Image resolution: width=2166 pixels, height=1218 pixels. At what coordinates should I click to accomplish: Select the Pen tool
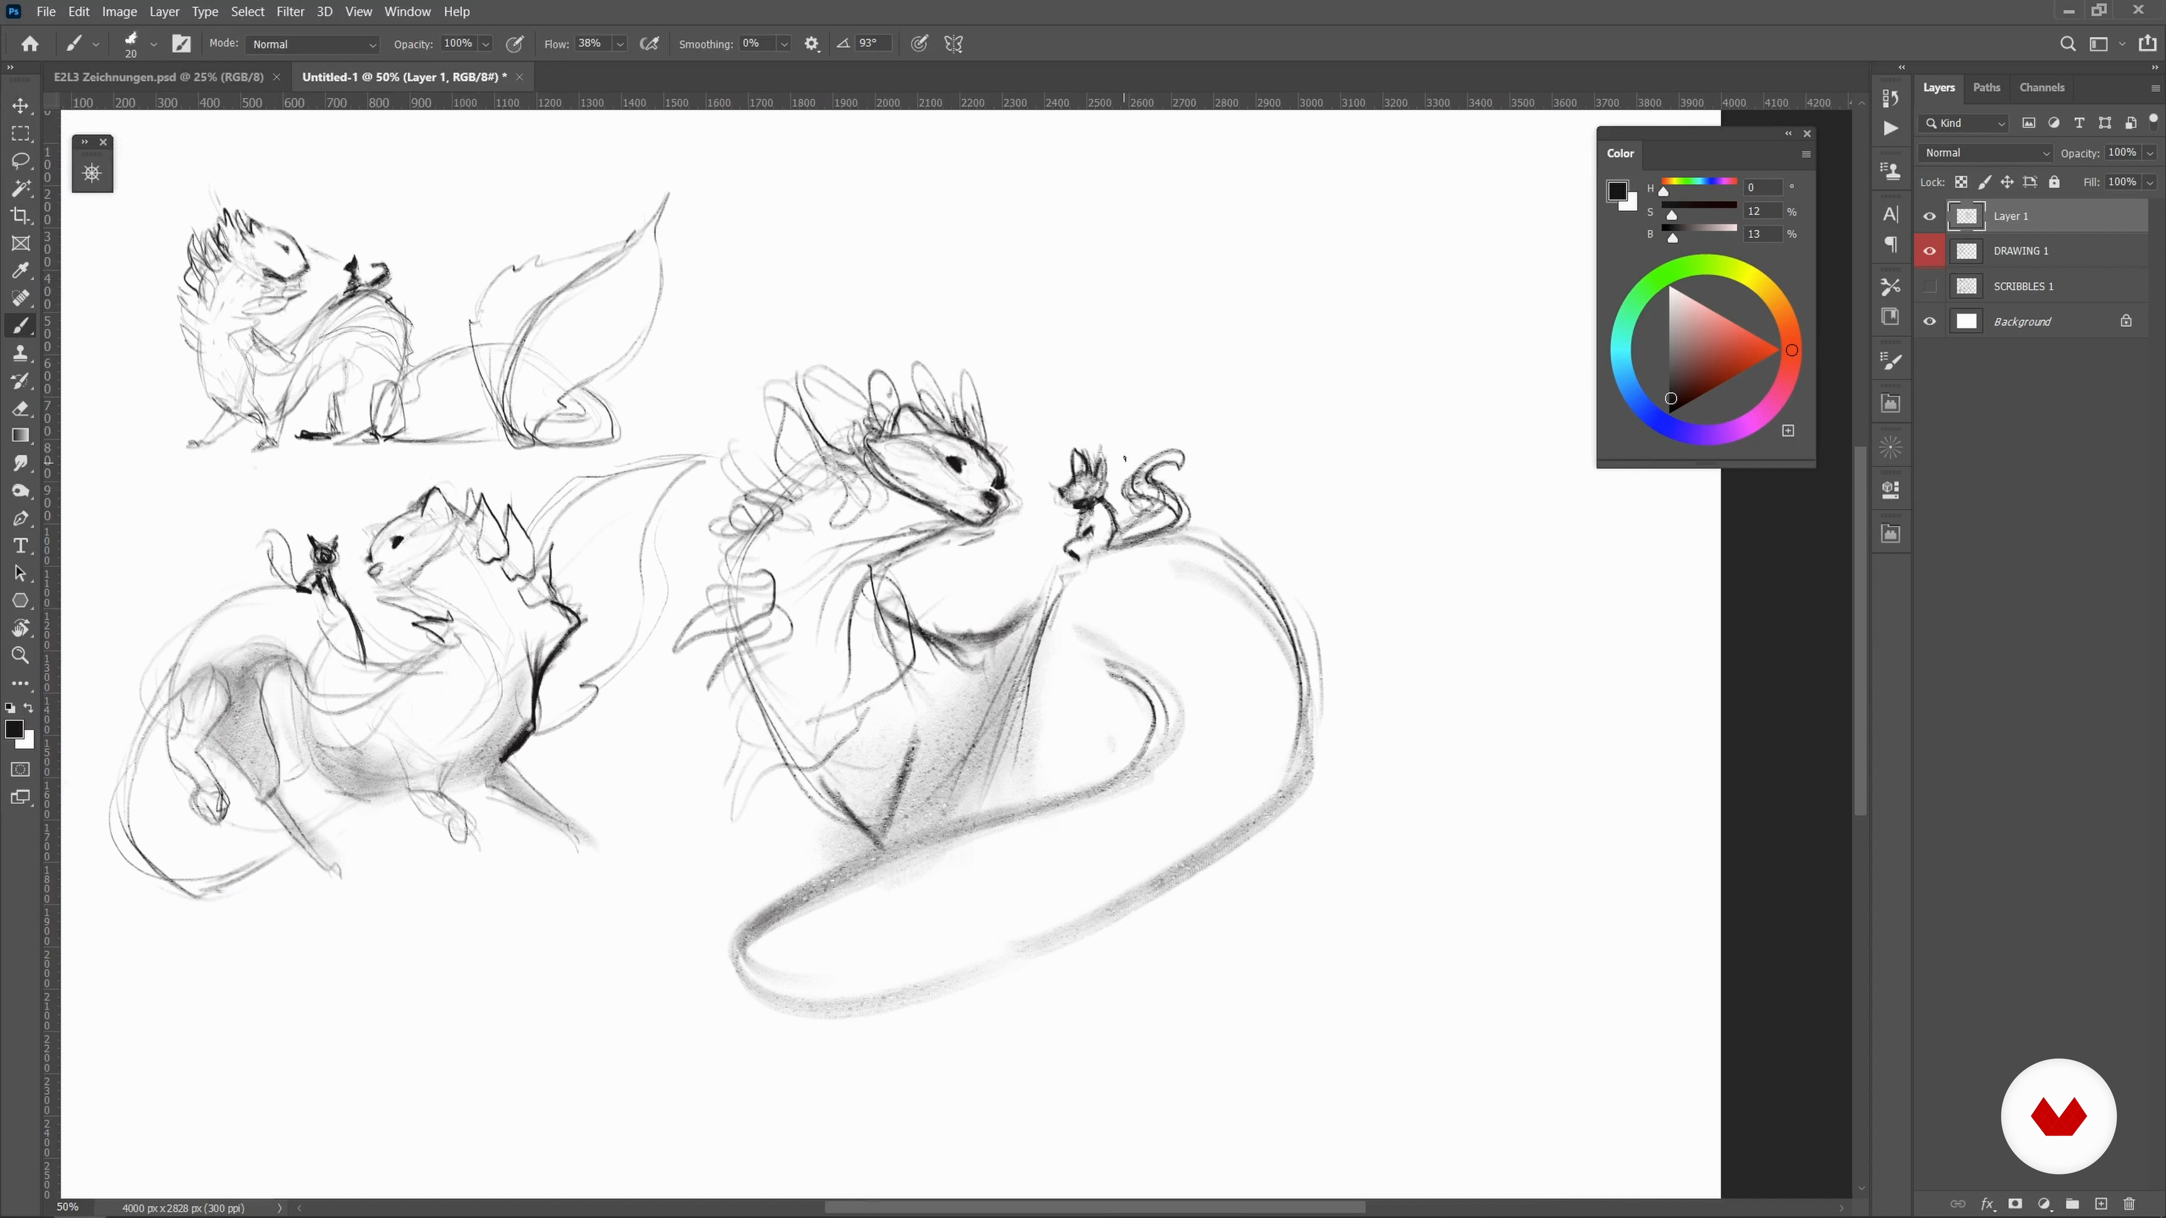tap(21, 519)
